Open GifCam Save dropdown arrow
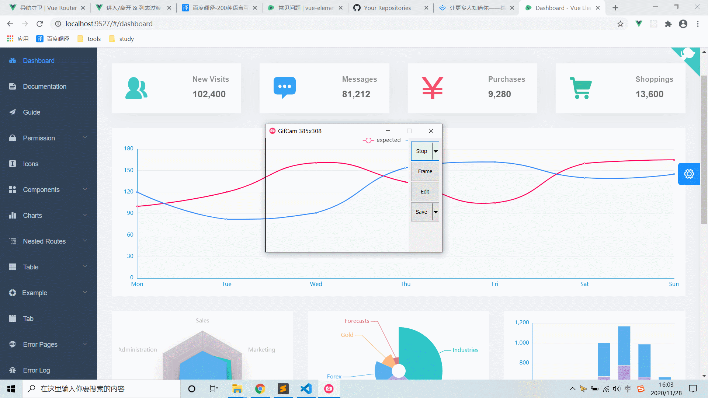This screenshot has height=398, width=708. pyautogui.click(x=435, y=212)
